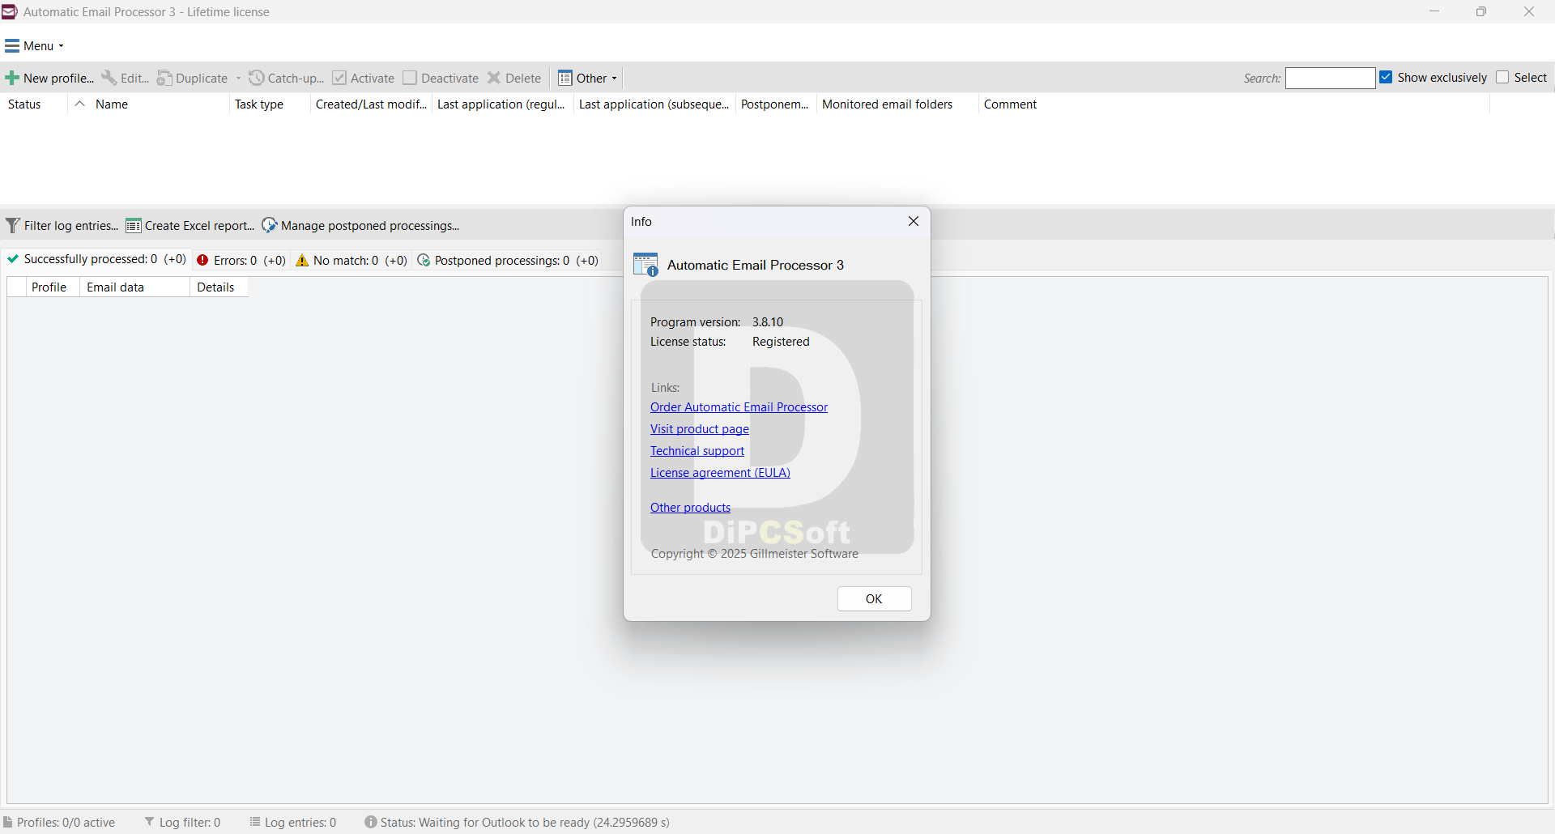The image size is (1555, 834).
Task: Click the red Errors icon
Action: coord(202,260)
